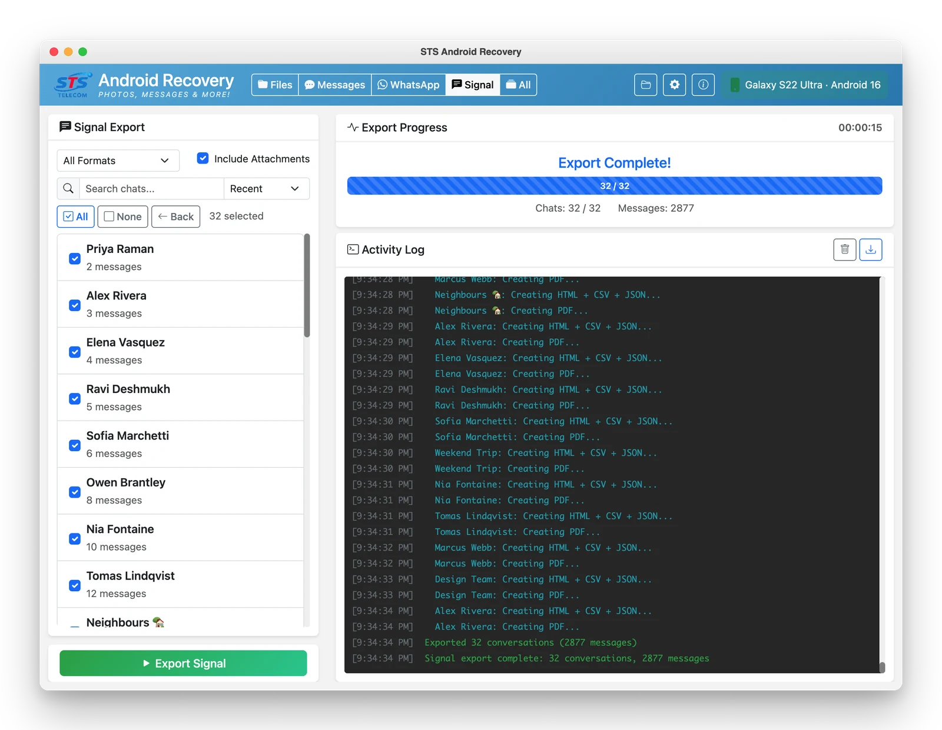942x730 pixels.
Task: Click the Android Recovery title text
Action: point(166,80)
